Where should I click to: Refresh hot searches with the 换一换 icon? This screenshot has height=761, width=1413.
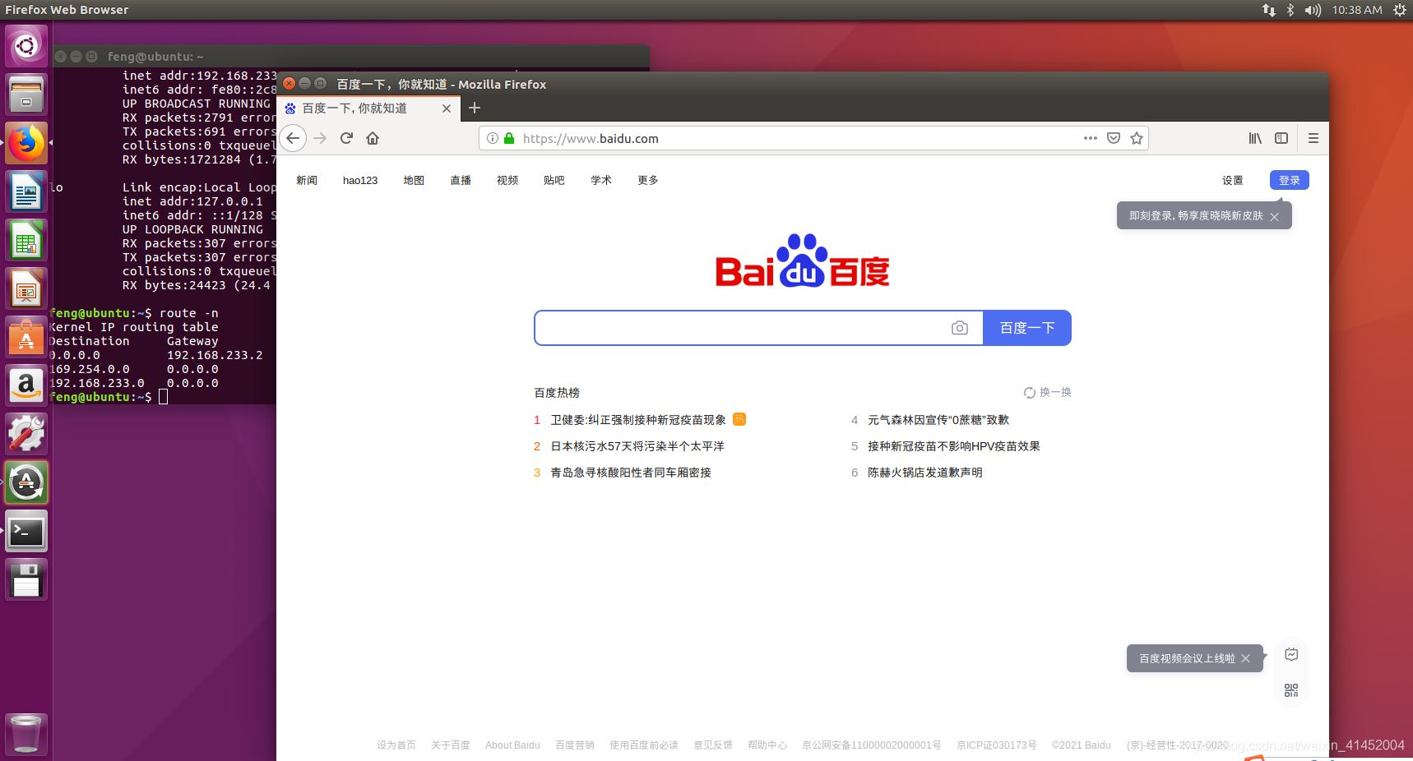(x=1048, y=392)
